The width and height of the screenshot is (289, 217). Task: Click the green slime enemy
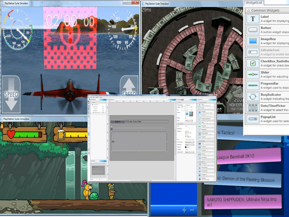point(94,196)
